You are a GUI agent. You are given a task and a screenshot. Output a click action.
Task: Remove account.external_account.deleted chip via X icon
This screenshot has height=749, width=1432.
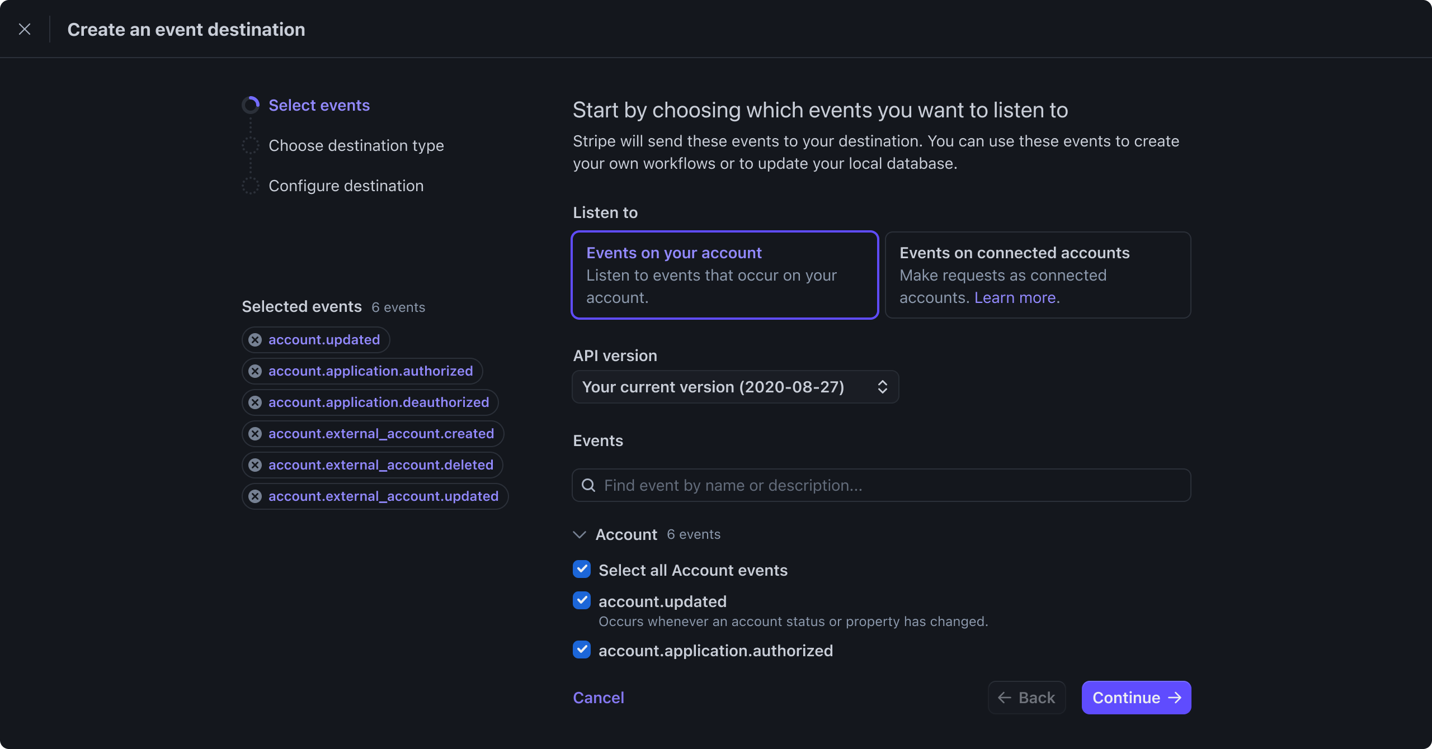(x=255, y=465)
